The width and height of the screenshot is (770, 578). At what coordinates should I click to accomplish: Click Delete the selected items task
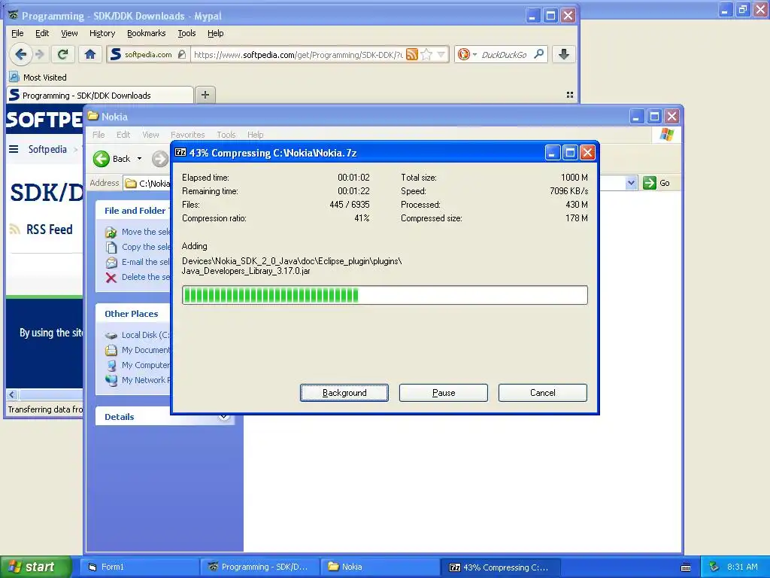pos(138,277)
